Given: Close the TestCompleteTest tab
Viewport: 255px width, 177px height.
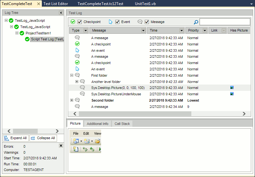Looking at the screenshot, I should [39, 4].
